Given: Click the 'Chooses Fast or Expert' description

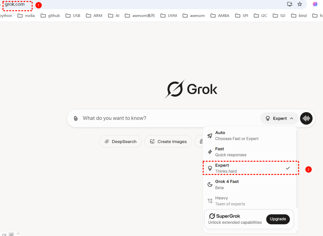Looking at the screenshot, I should click(x=237, y=138).
